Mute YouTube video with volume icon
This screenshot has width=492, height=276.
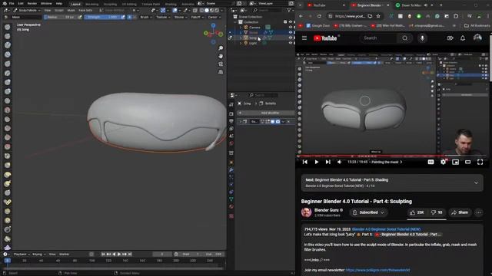339,162
